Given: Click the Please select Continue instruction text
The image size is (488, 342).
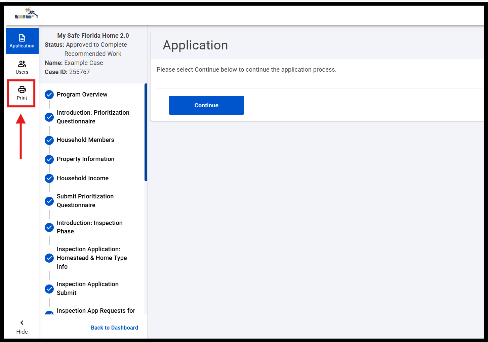Looking at the screenshot, I should pyautogui.click(x=246, y=70).
